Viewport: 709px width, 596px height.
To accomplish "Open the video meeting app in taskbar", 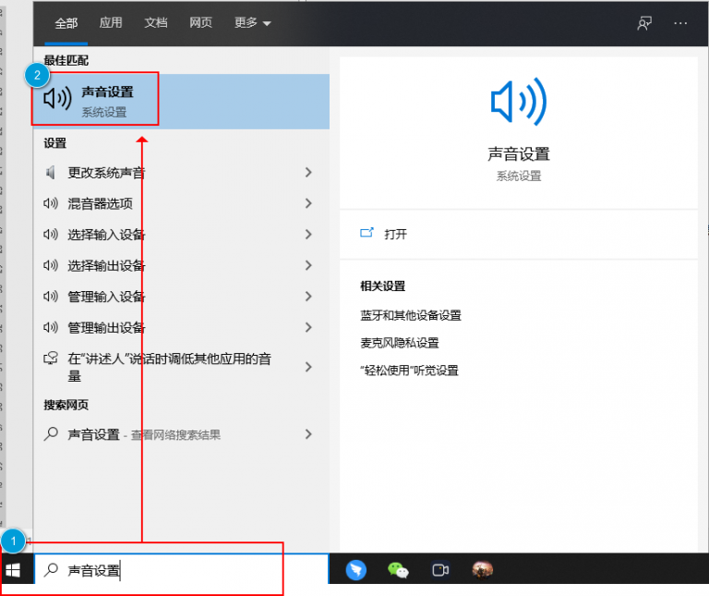I will click(x=440, y=570).
